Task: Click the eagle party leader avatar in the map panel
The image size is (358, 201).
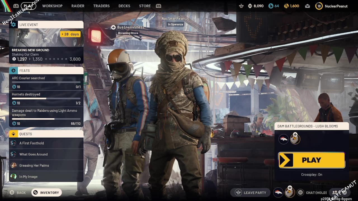Action: pos(295,139)
